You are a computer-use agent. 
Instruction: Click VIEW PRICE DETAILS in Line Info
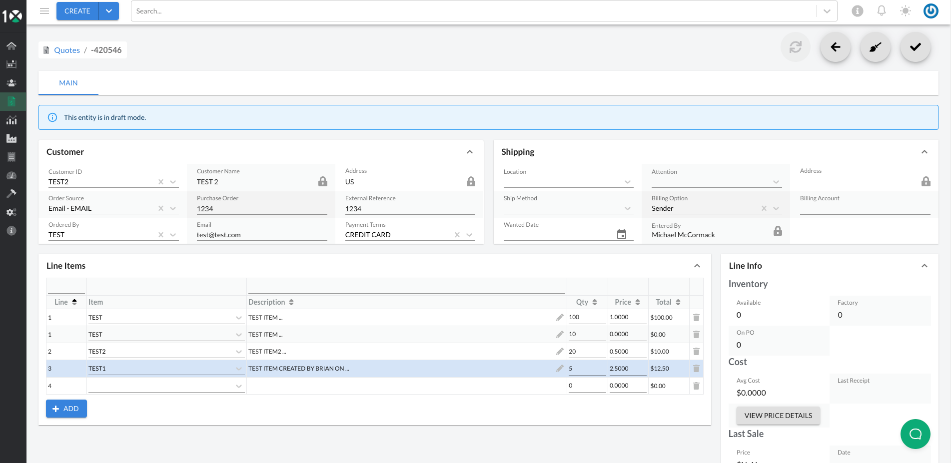[778, 415]
